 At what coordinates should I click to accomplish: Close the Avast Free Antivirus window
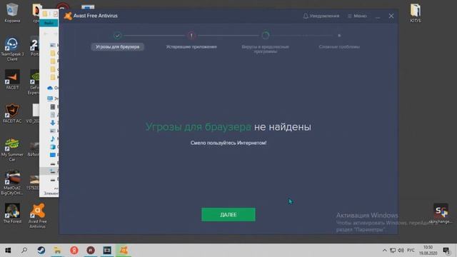[x=391, y=16]
